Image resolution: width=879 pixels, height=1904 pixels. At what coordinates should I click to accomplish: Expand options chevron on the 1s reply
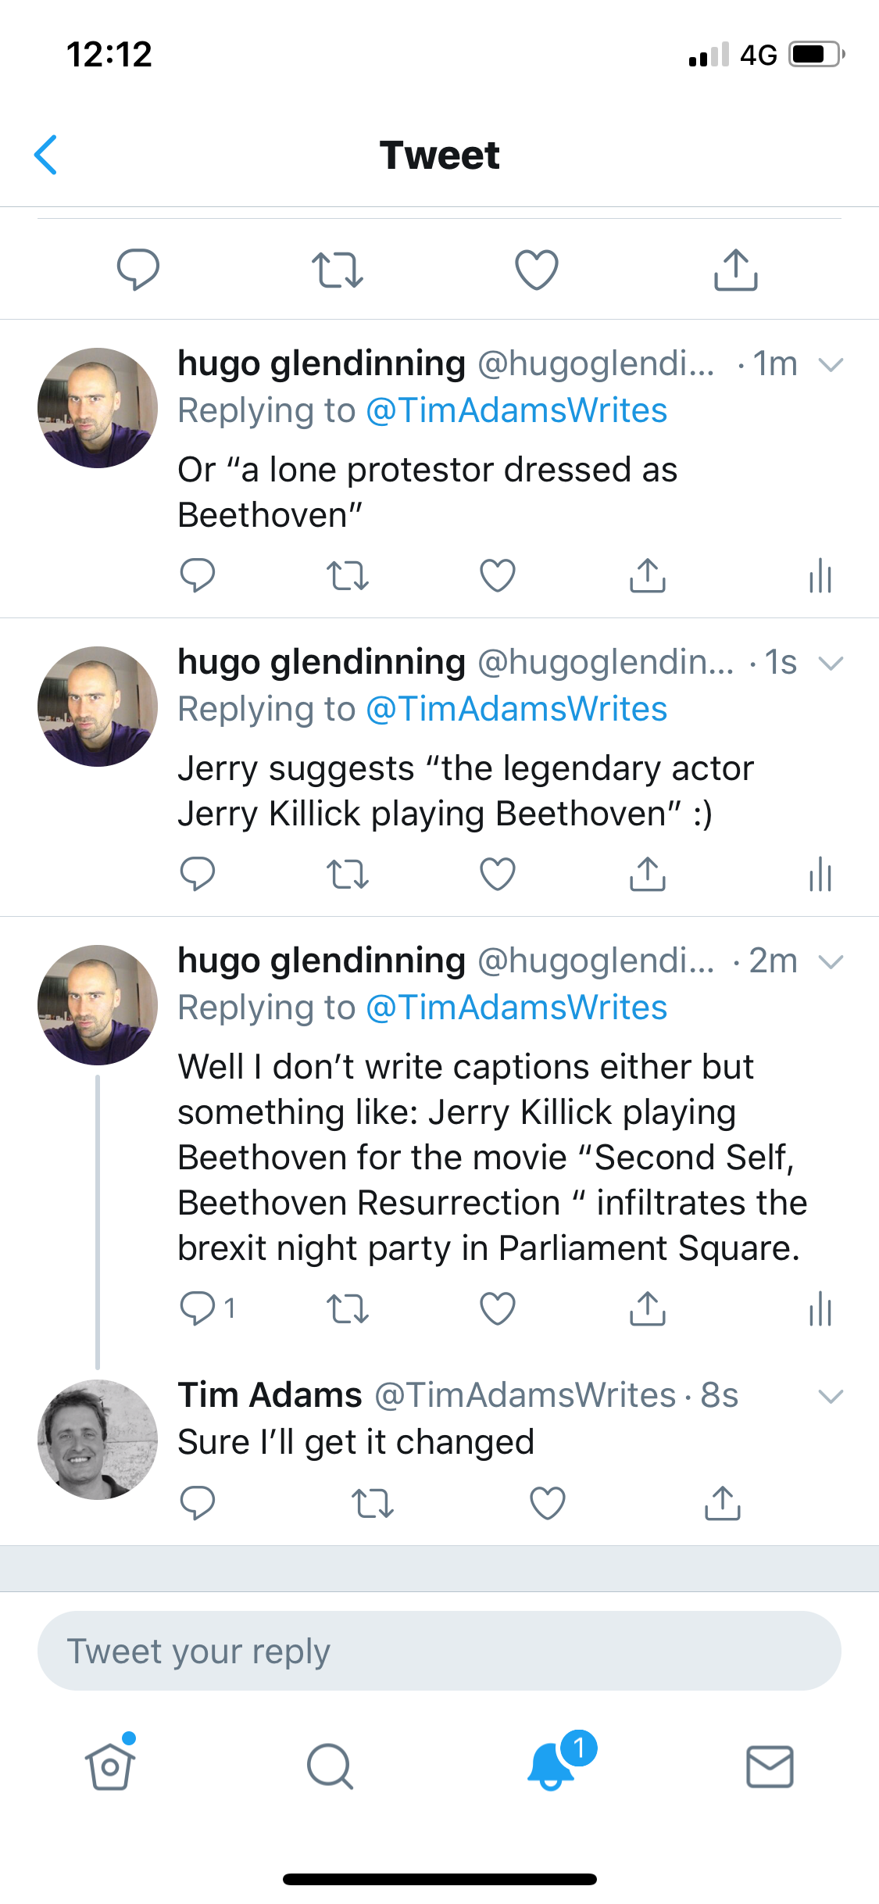coord(831,663)
